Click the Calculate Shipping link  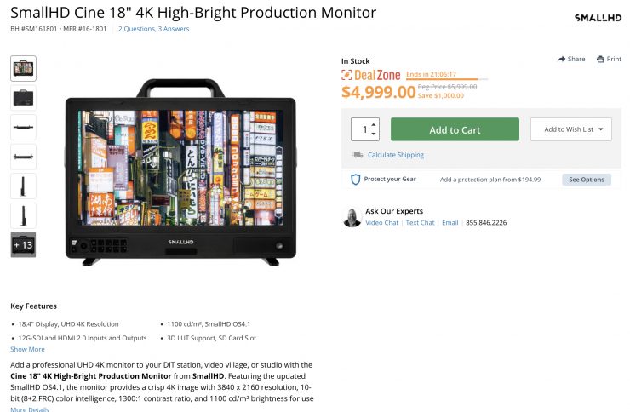click(x=396, y=155)
